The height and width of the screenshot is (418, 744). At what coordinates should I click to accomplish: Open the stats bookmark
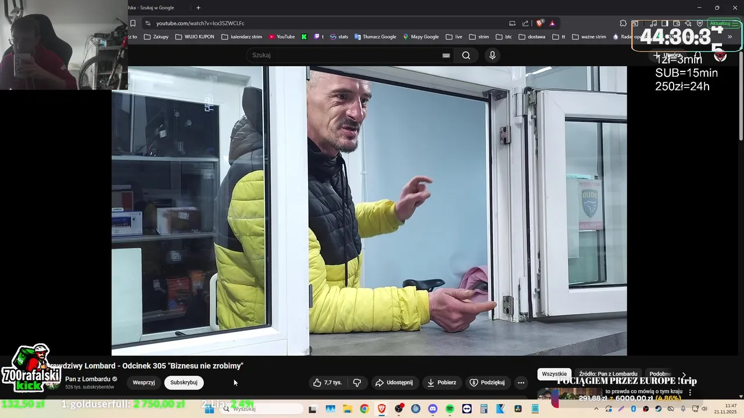339,37
